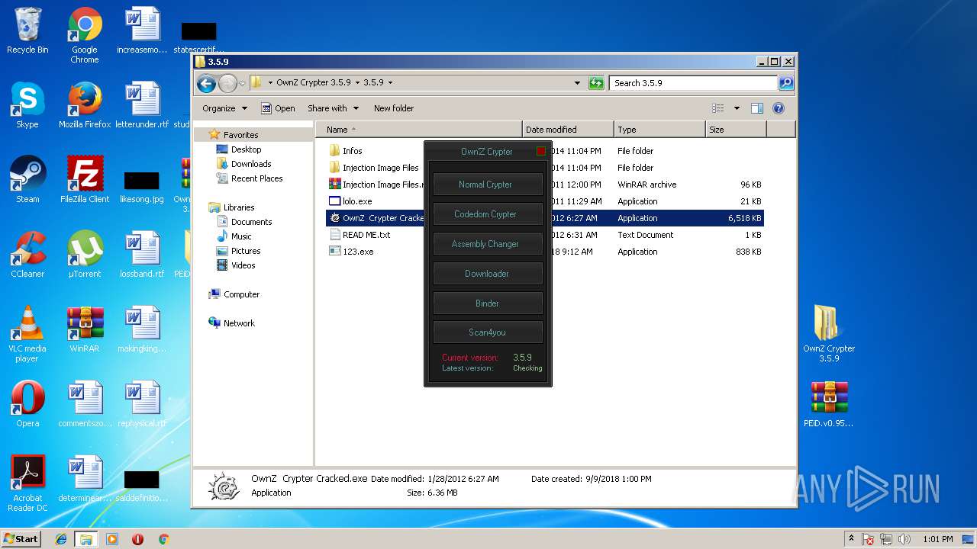Click the search magnifier icon
Screen dimensions: 977x549
tap(786, 83)
